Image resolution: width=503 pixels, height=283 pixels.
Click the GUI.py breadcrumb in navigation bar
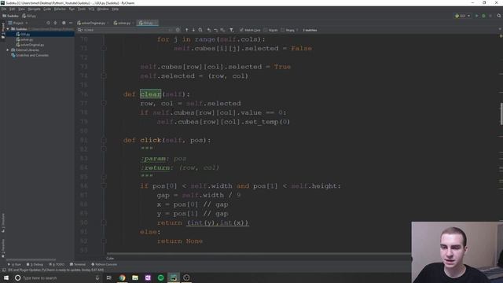[29, 16]
